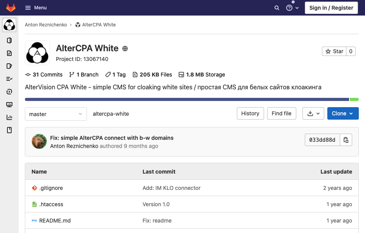
Task: Click commit SHA 033dd88d
Action: click(x=322, y=140)
